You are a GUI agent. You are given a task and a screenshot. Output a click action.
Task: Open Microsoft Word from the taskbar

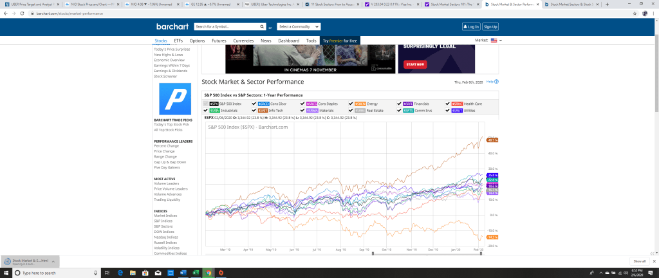pos(183,273)
